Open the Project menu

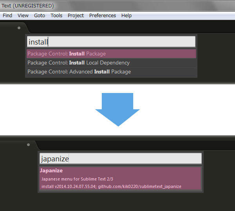click(x=76, y=16)
